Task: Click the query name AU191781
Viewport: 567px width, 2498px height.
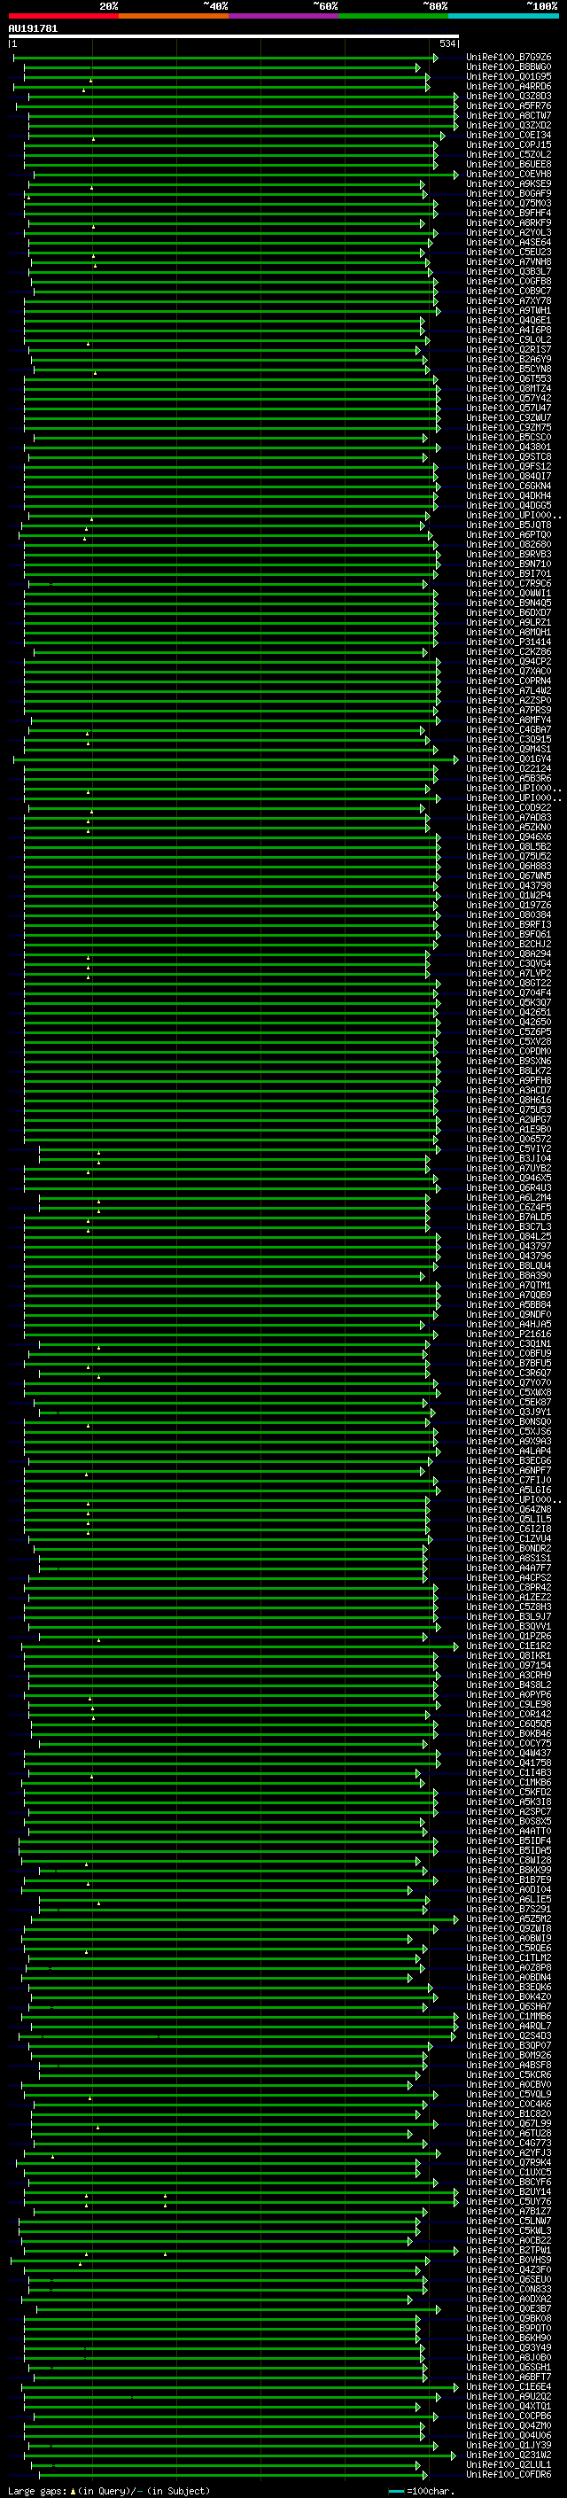Action: tap(33, 28)
